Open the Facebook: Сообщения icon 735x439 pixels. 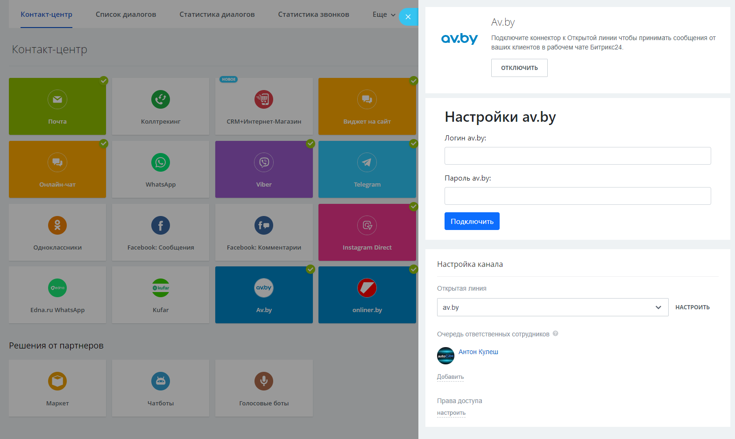click(161, 225)
